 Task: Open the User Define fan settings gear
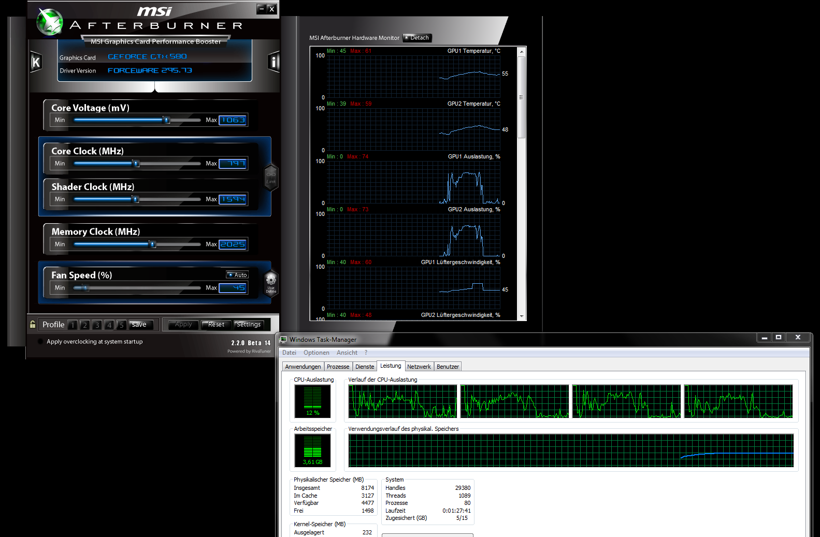271,283
